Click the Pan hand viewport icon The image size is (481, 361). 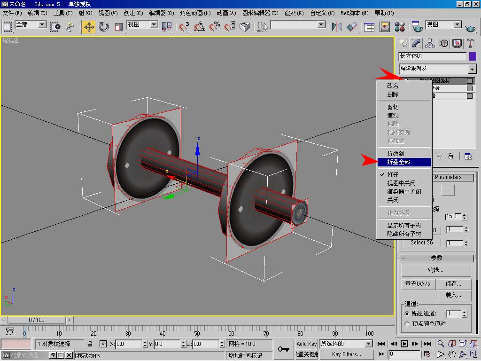[x=452, y=354]
